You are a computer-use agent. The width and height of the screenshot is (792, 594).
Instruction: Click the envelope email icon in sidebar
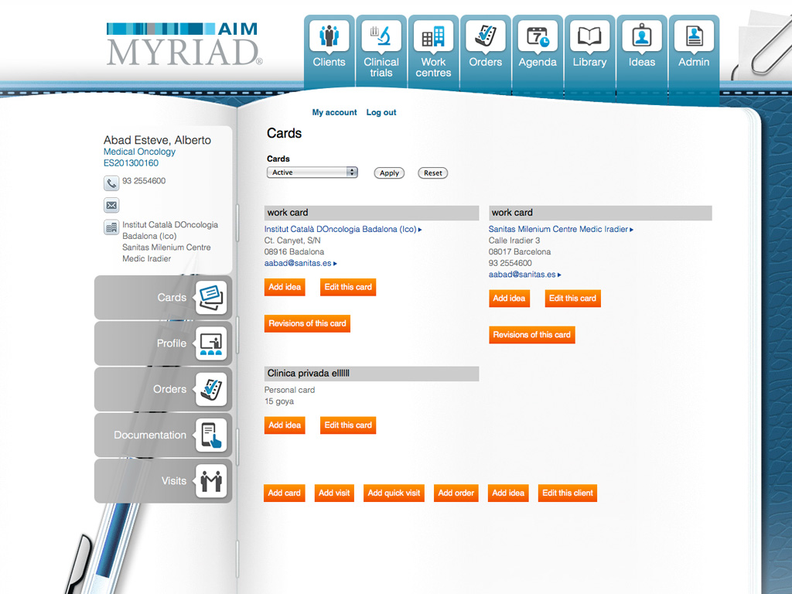coord(111,205)
